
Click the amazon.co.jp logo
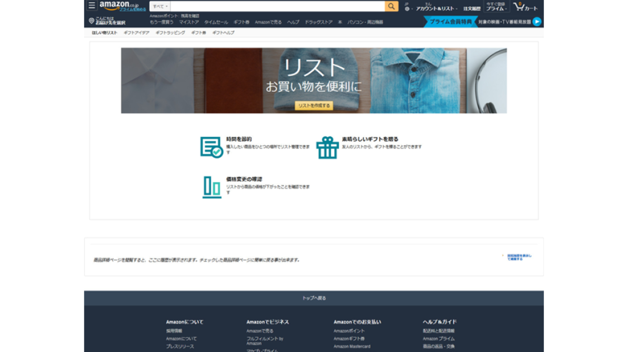119,5
